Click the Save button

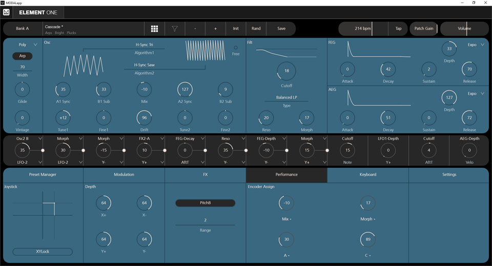click(x=281, y=29)
